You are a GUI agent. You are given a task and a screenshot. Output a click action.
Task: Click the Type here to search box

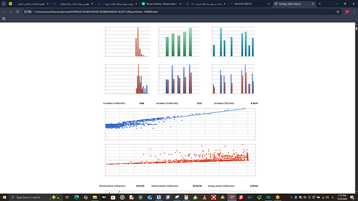coord(36,197)
